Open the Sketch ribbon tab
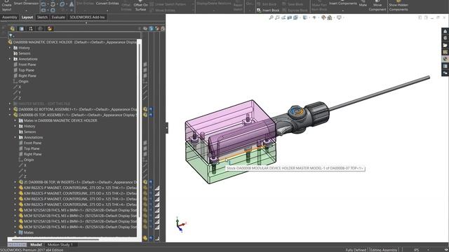The image size is (449, 252). (42, 17)
